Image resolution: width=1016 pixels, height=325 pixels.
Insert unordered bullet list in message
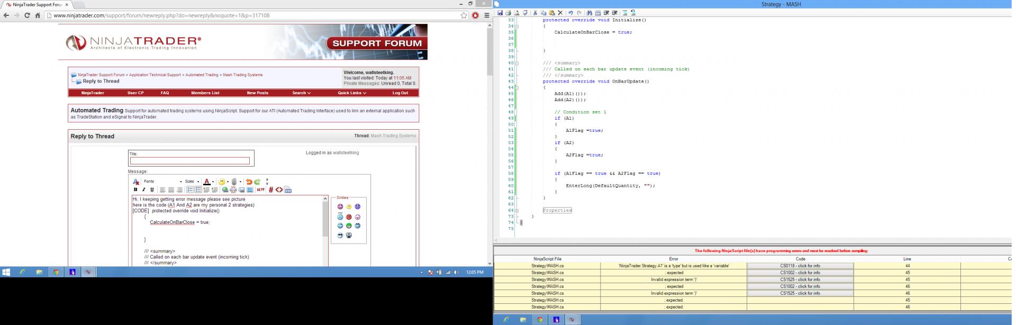click(198, 189)
